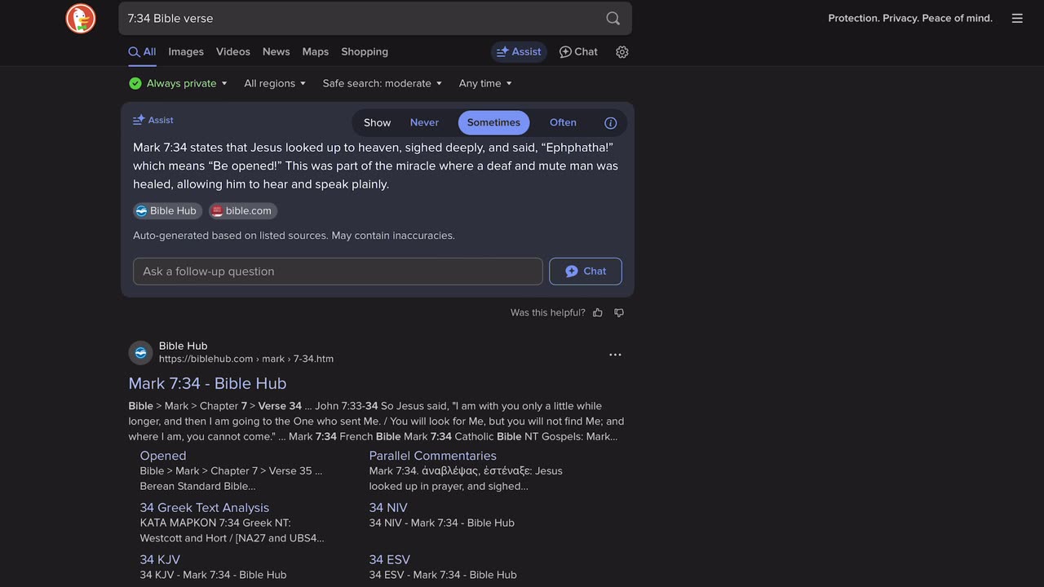Open Chat from the header bar
This screenshot has width=1044, height=587.
pyautogui.click(x=578, y=52)
